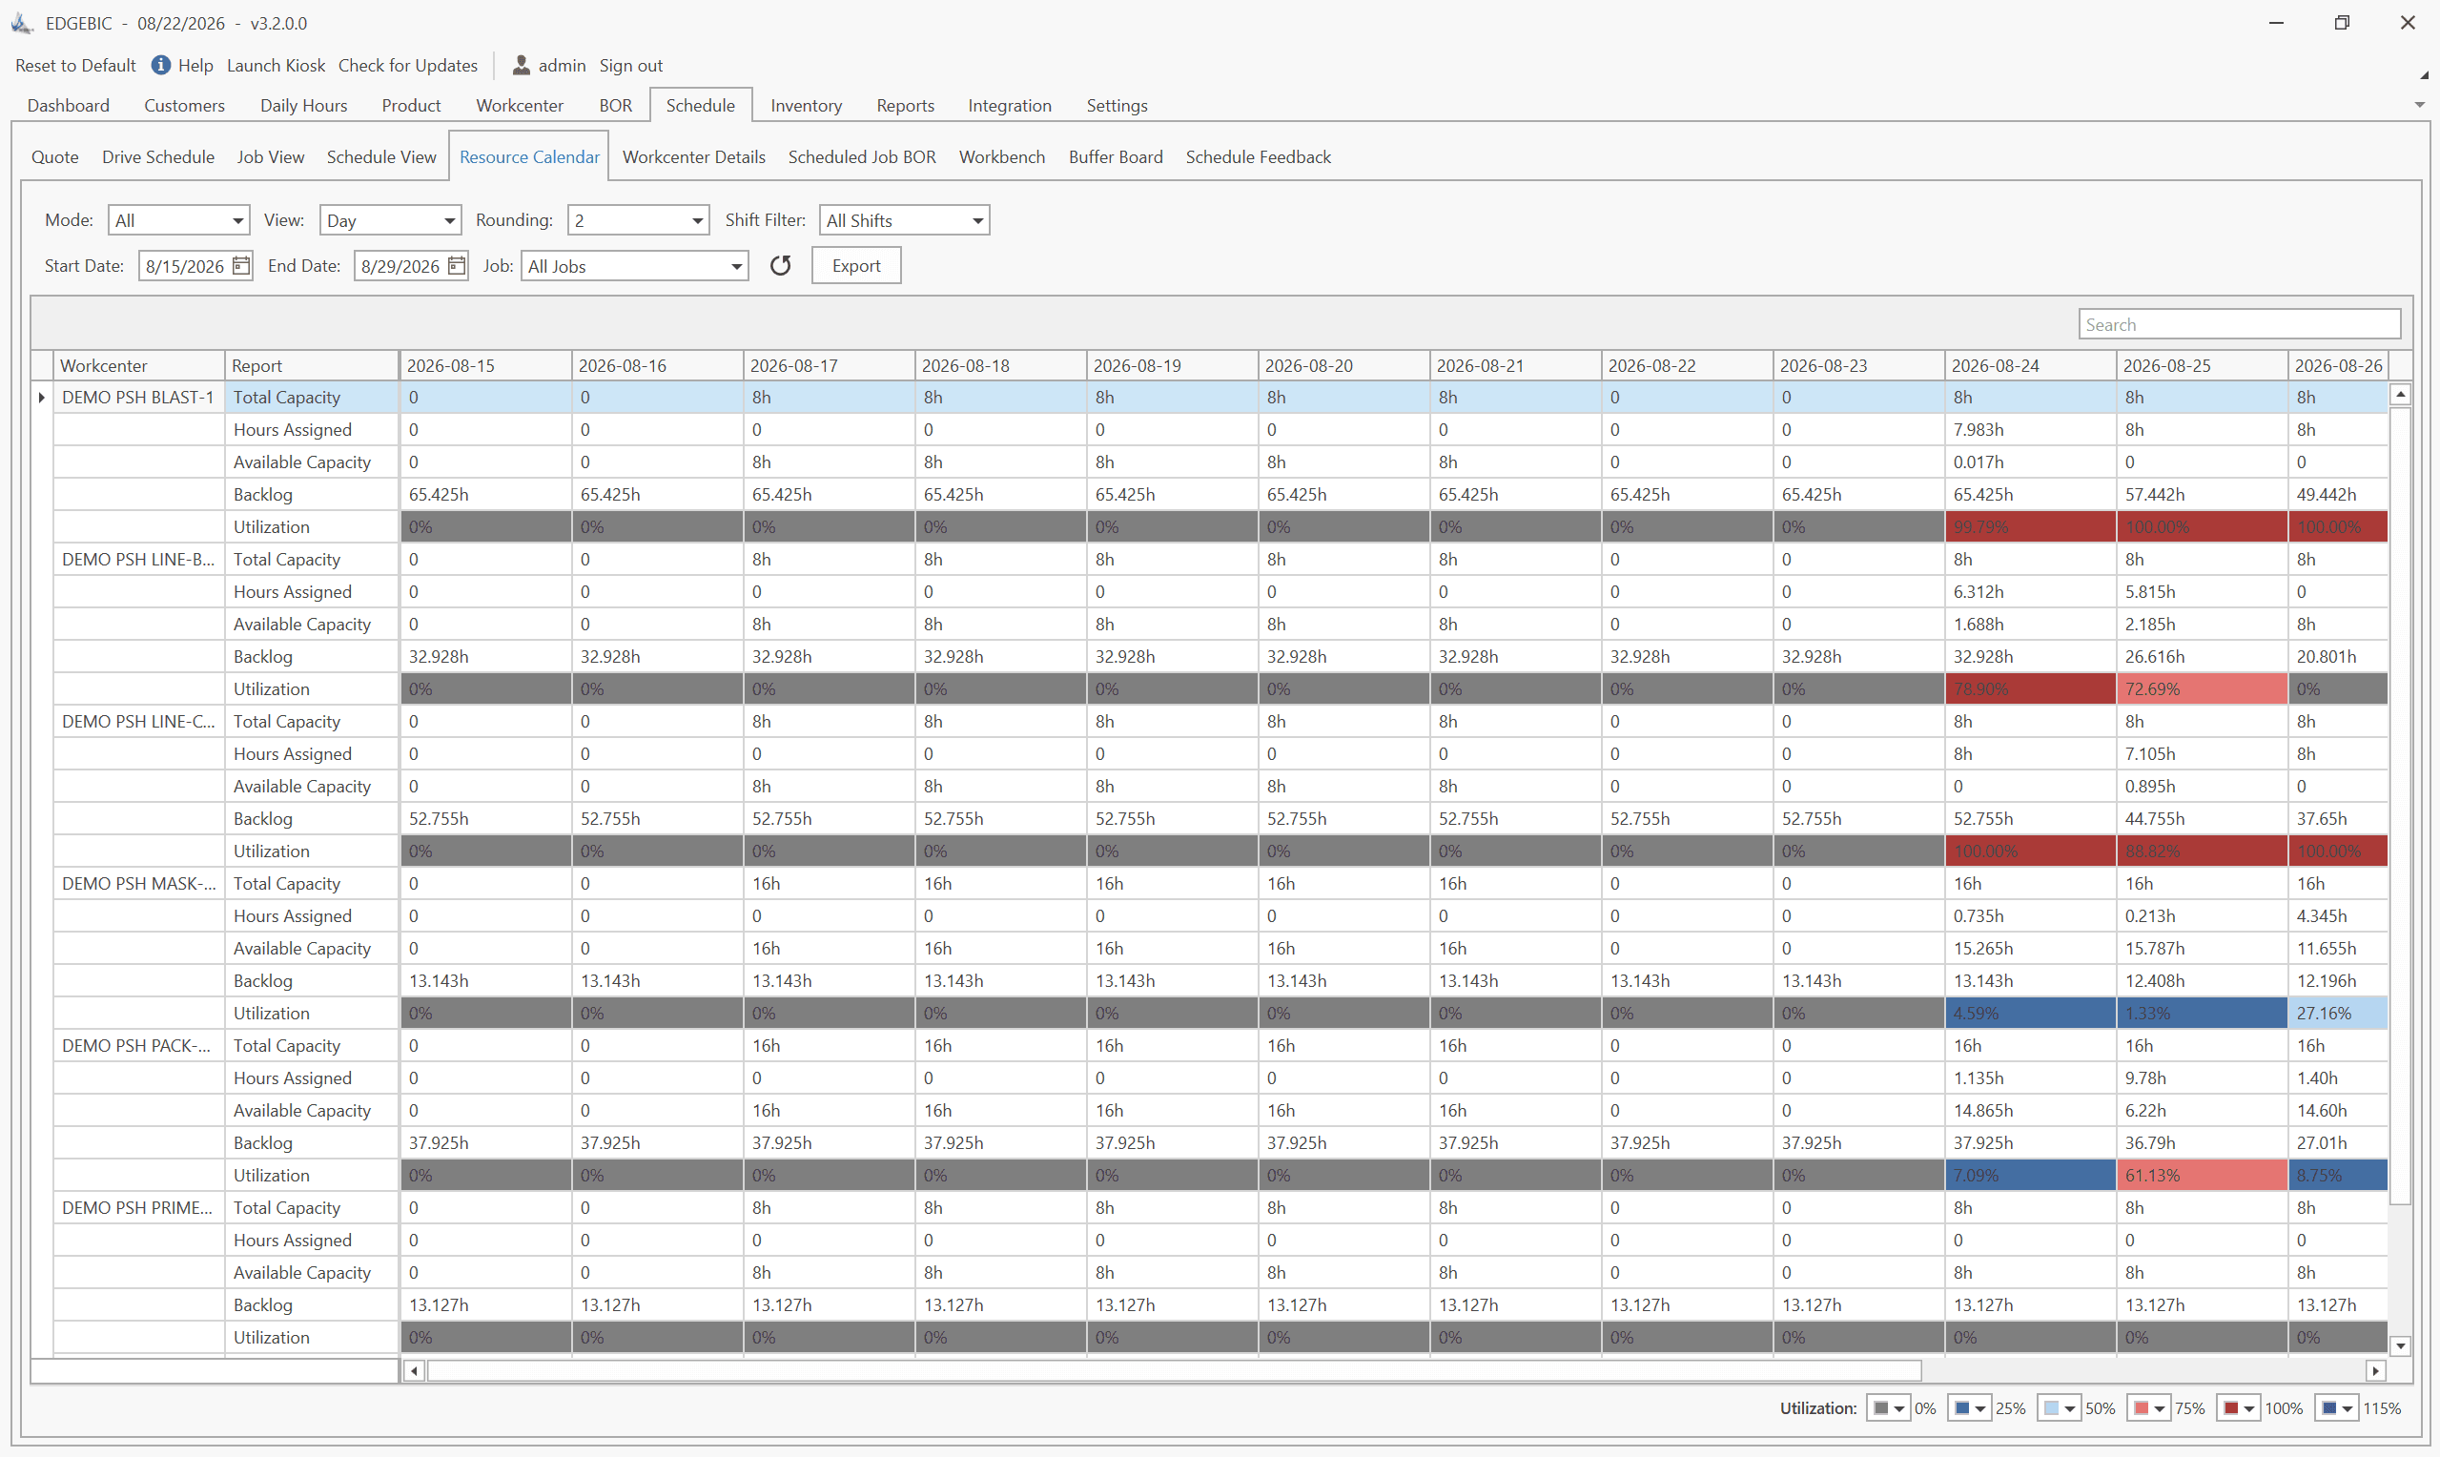Select the DEMO PSH MASK workcenter cell
2440x1457 pixels.
point(138,884)
